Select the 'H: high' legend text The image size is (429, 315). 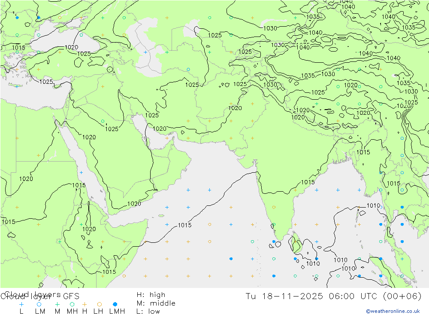click(x=151, y=295)
